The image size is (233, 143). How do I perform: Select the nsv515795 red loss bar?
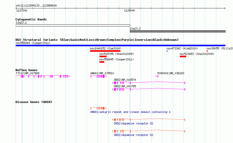click(x=103, y=56)
